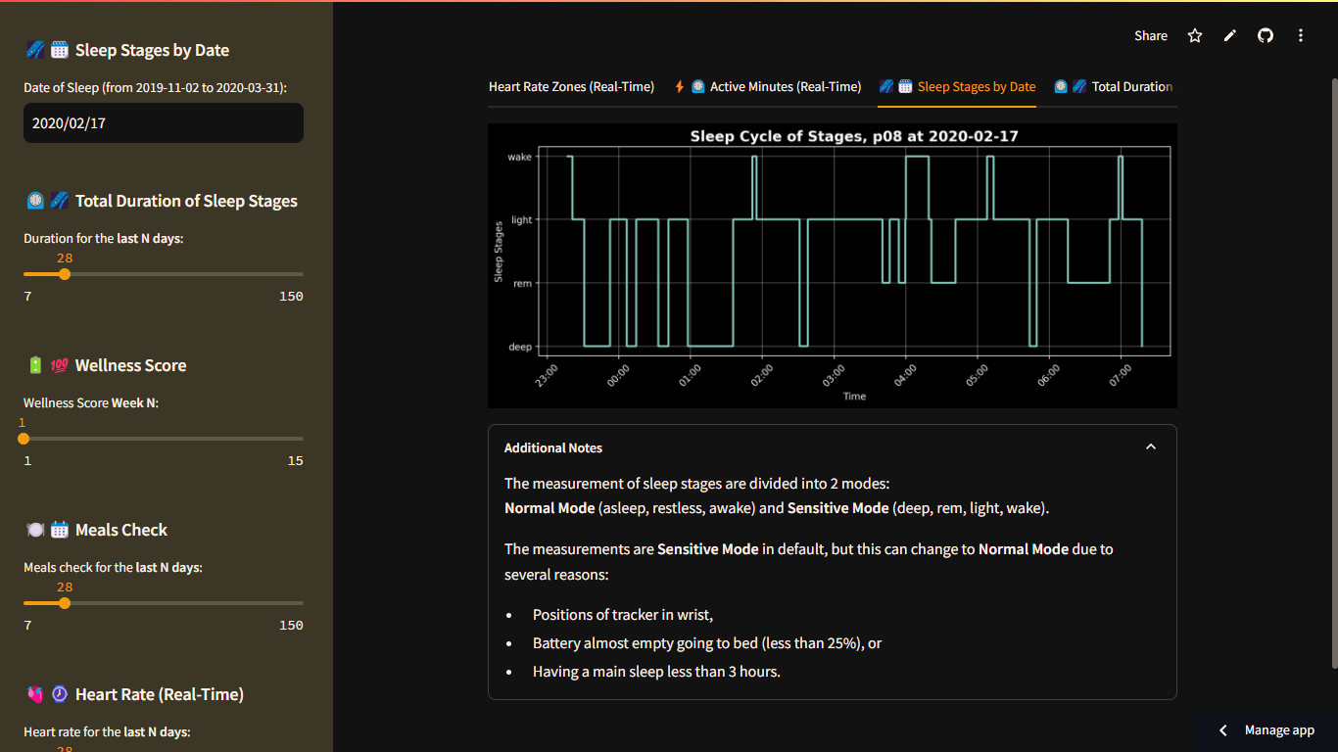The width and height of the screenshot is (1338, 752).
Task: Click the Total Duration of Sleep Stages heading
Action: click(x=161, y=201)
